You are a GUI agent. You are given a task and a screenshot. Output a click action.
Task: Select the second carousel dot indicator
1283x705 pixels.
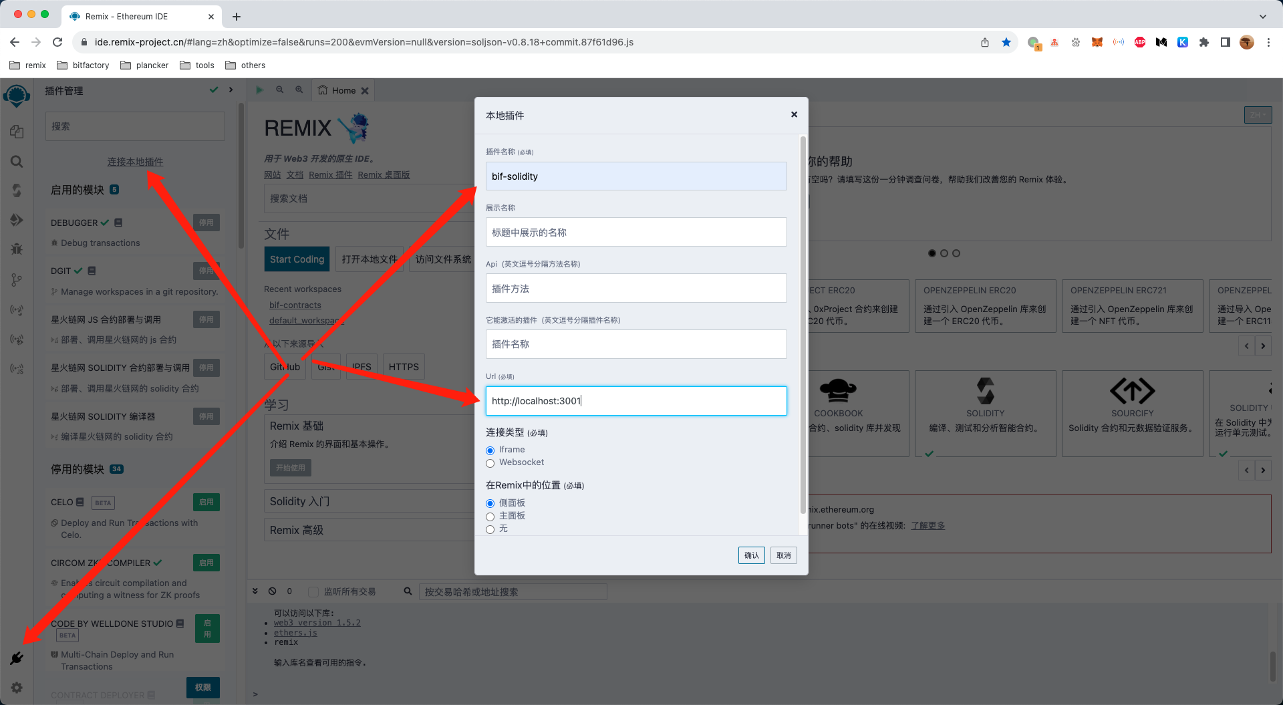[x=944, y=253]
